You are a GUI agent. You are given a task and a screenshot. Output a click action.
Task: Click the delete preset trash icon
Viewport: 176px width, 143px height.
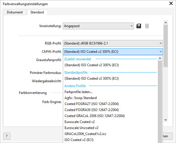click(147, 26)
